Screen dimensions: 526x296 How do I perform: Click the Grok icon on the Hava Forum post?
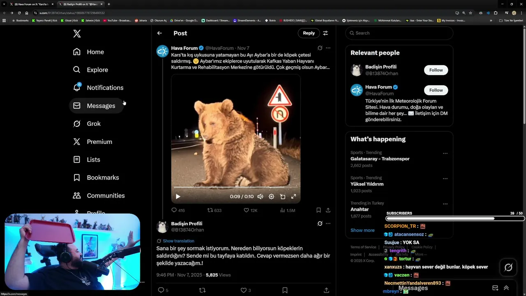[x=320, y=48]
